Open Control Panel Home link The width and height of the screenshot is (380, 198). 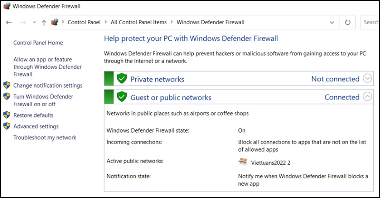[38, 43]
